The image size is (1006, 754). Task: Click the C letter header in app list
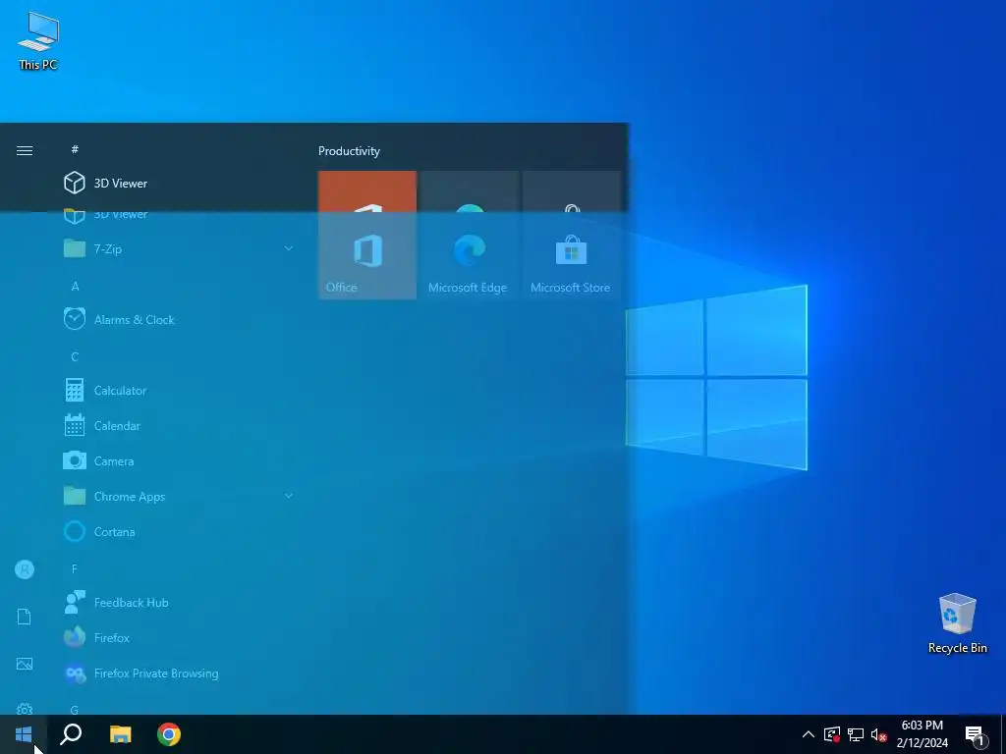click(x=75, y=357)
